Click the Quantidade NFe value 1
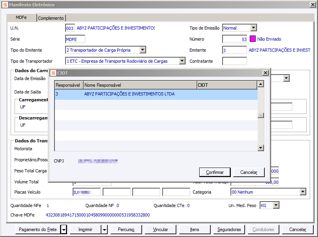Viewport: 318px width, 237px height. pos(48,205)
